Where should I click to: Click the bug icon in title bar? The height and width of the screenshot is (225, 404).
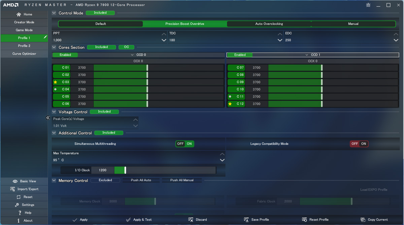tap(368, 5)
